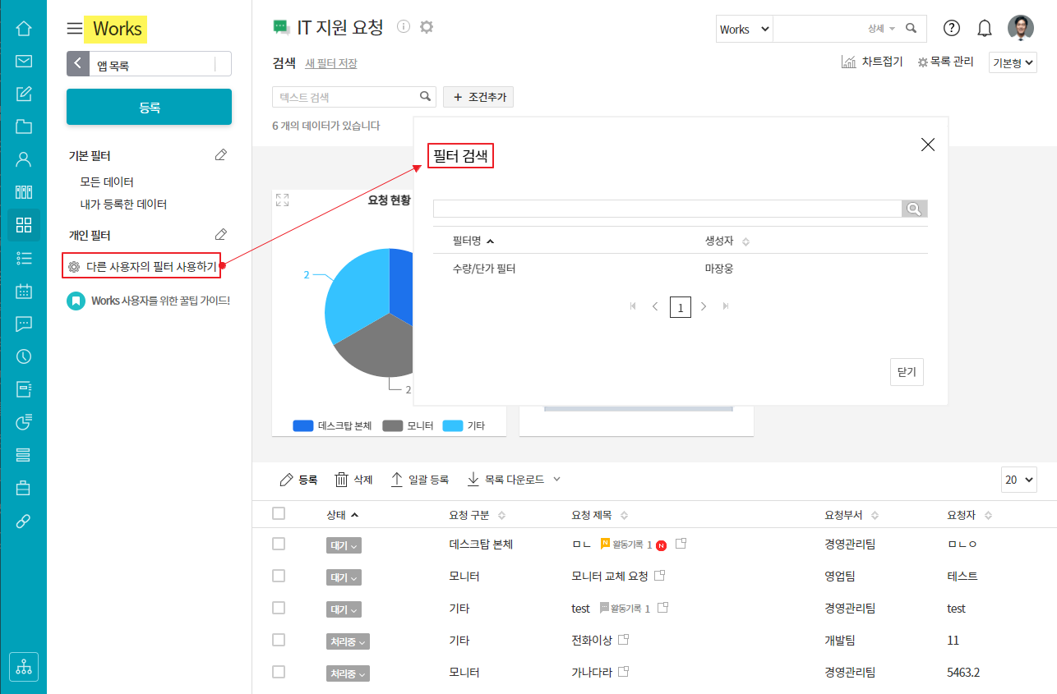Select 모든 데이터 in 기본 필터

tap(107, 182)
